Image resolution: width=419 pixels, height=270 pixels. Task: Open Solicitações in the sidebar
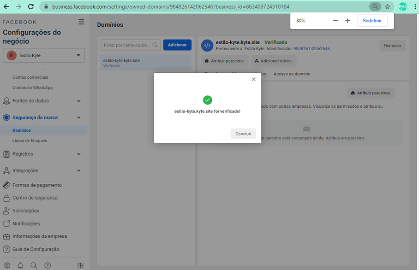[x=26, y=211]
